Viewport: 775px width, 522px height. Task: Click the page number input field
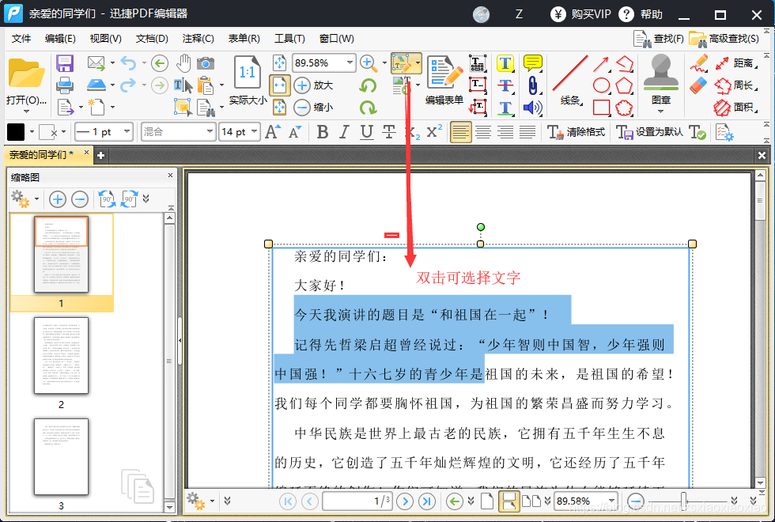[357, 501]
